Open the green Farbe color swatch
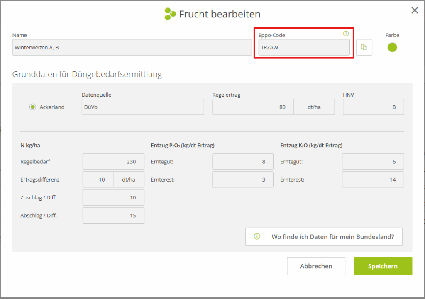 pos(392,47)
